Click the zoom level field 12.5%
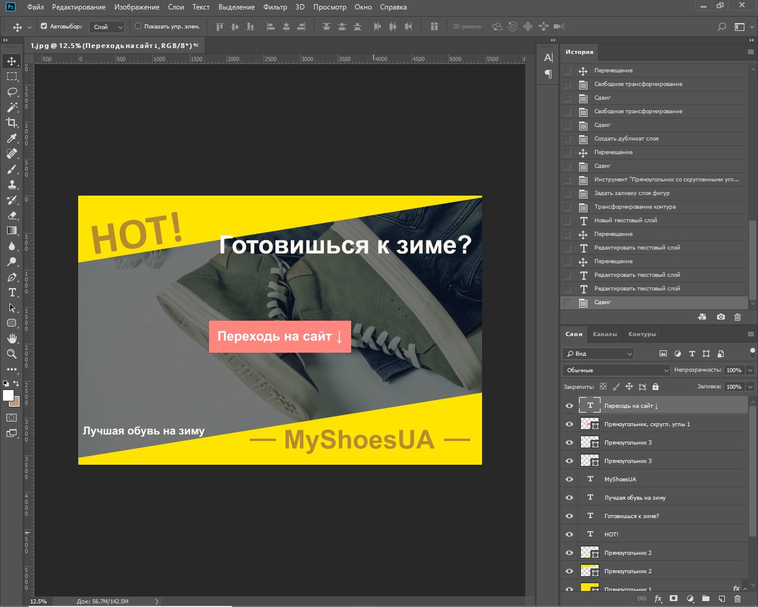 click(x=38, y=601)
